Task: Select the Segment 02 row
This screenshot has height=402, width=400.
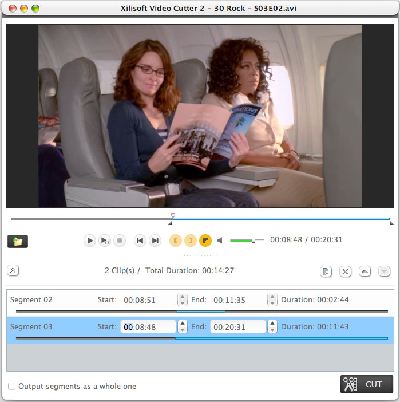Action: tap(52, 299)
